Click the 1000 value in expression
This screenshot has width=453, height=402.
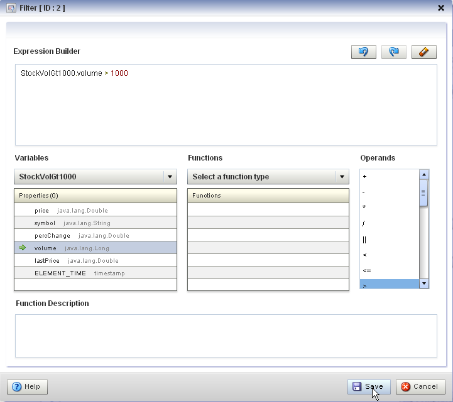[x=119, y=73]
